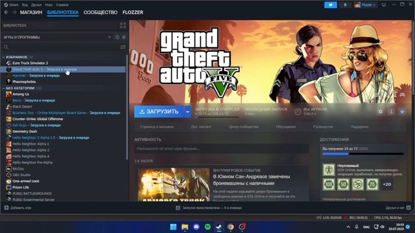Collapse the ИЗБРАННОЕ category
This screenshot has width=415, height=233.
pos(4,57)
